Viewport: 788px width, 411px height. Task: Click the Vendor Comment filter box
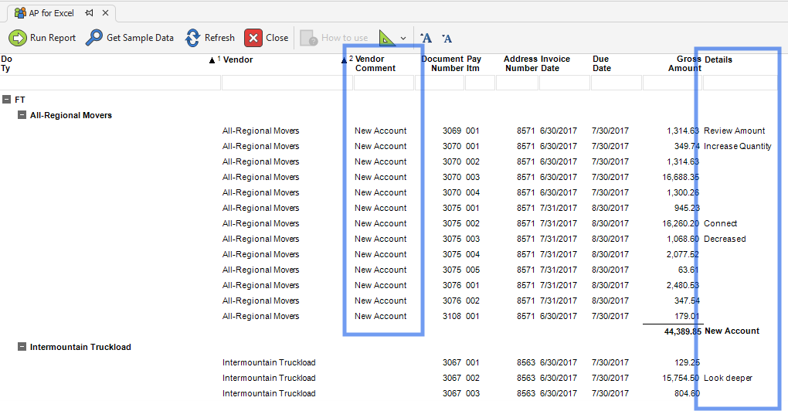click(384, 83)
